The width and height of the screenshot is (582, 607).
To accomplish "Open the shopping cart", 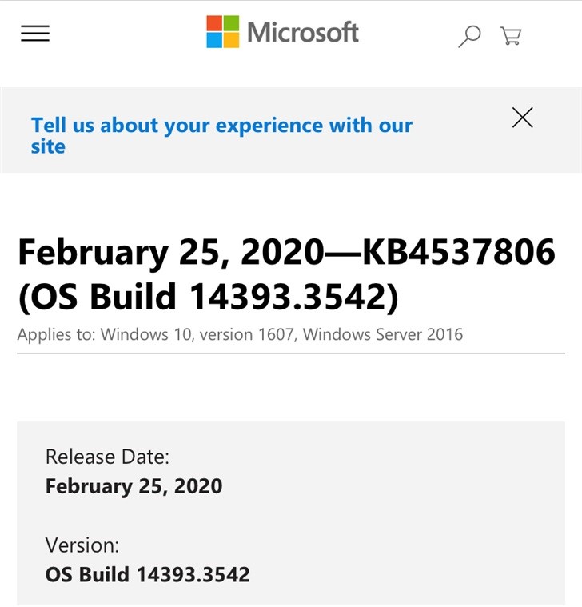I will [511, 35].
